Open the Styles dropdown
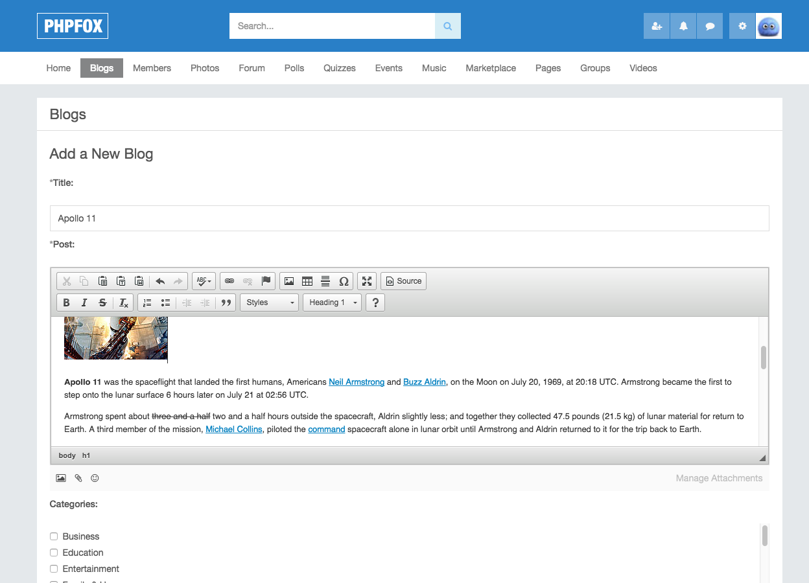This screenshot has width=809, height=583. (x=269, y=303)
